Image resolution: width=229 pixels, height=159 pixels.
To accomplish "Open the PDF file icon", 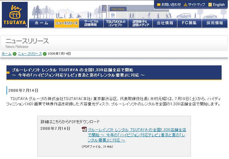I will click(84, 129).
